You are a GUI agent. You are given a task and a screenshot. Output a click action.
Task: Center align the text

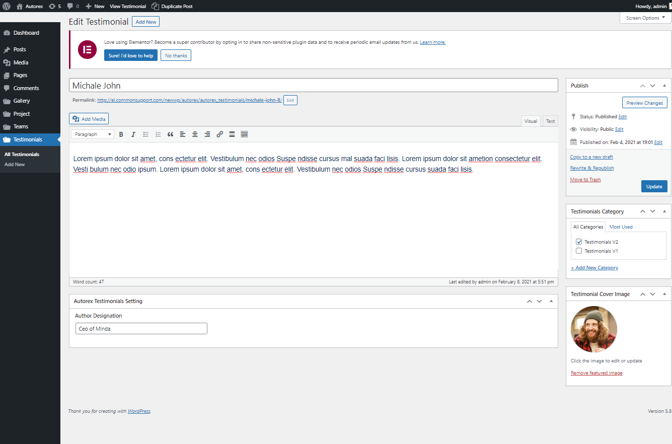pyautogui.click(x=195, y=134)
